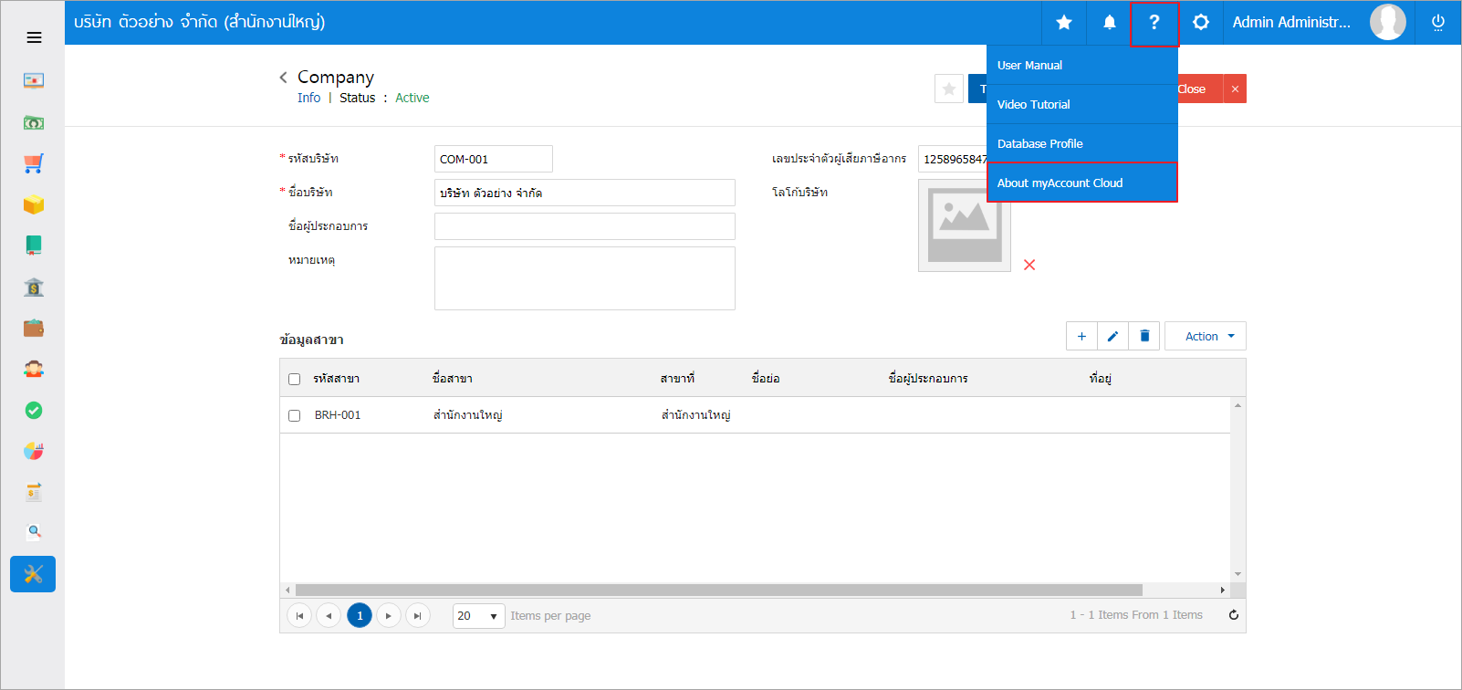The image size is (1462, 690).
Task: Open the hamburger menu in sidebar
Action: coord(34,37)
